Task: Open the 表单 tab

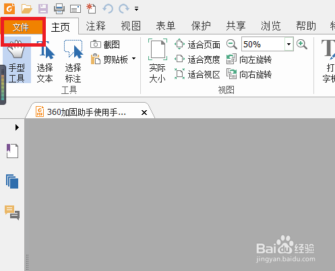Action: [166, 26]
